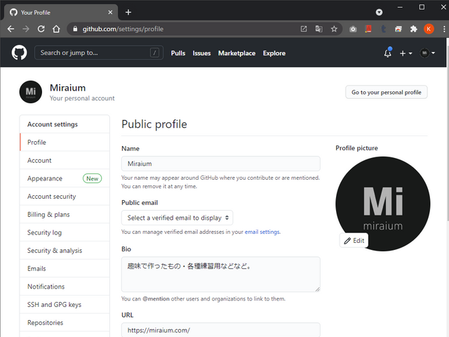The height and width of the screenshot is (337, 449).
Task: Click Go to your personal profile
Action: click(x=387, y=92)
